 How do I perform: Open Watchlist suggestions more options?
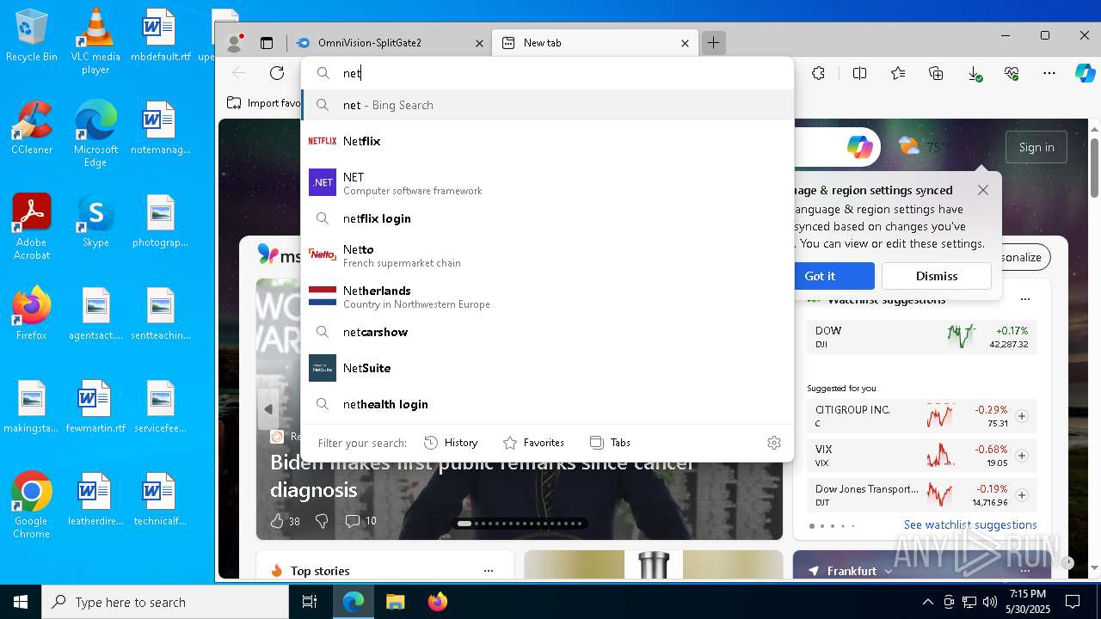[1024, 300]
